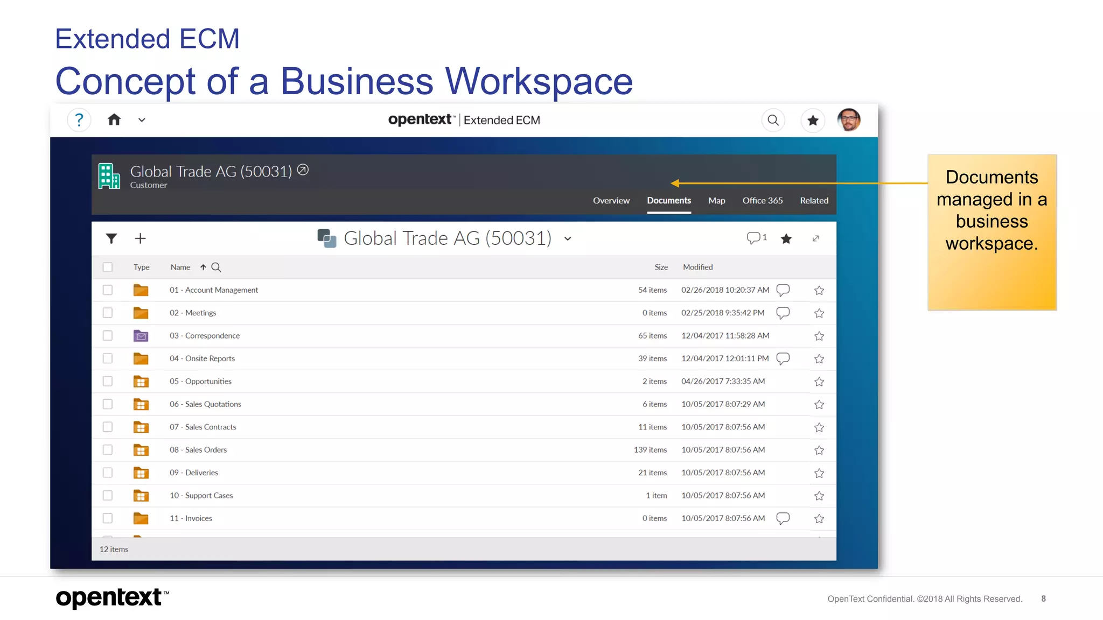1103x620 pixels.
Task: Open comments on 01 - Account Management
Action: [x=783, y=290]
